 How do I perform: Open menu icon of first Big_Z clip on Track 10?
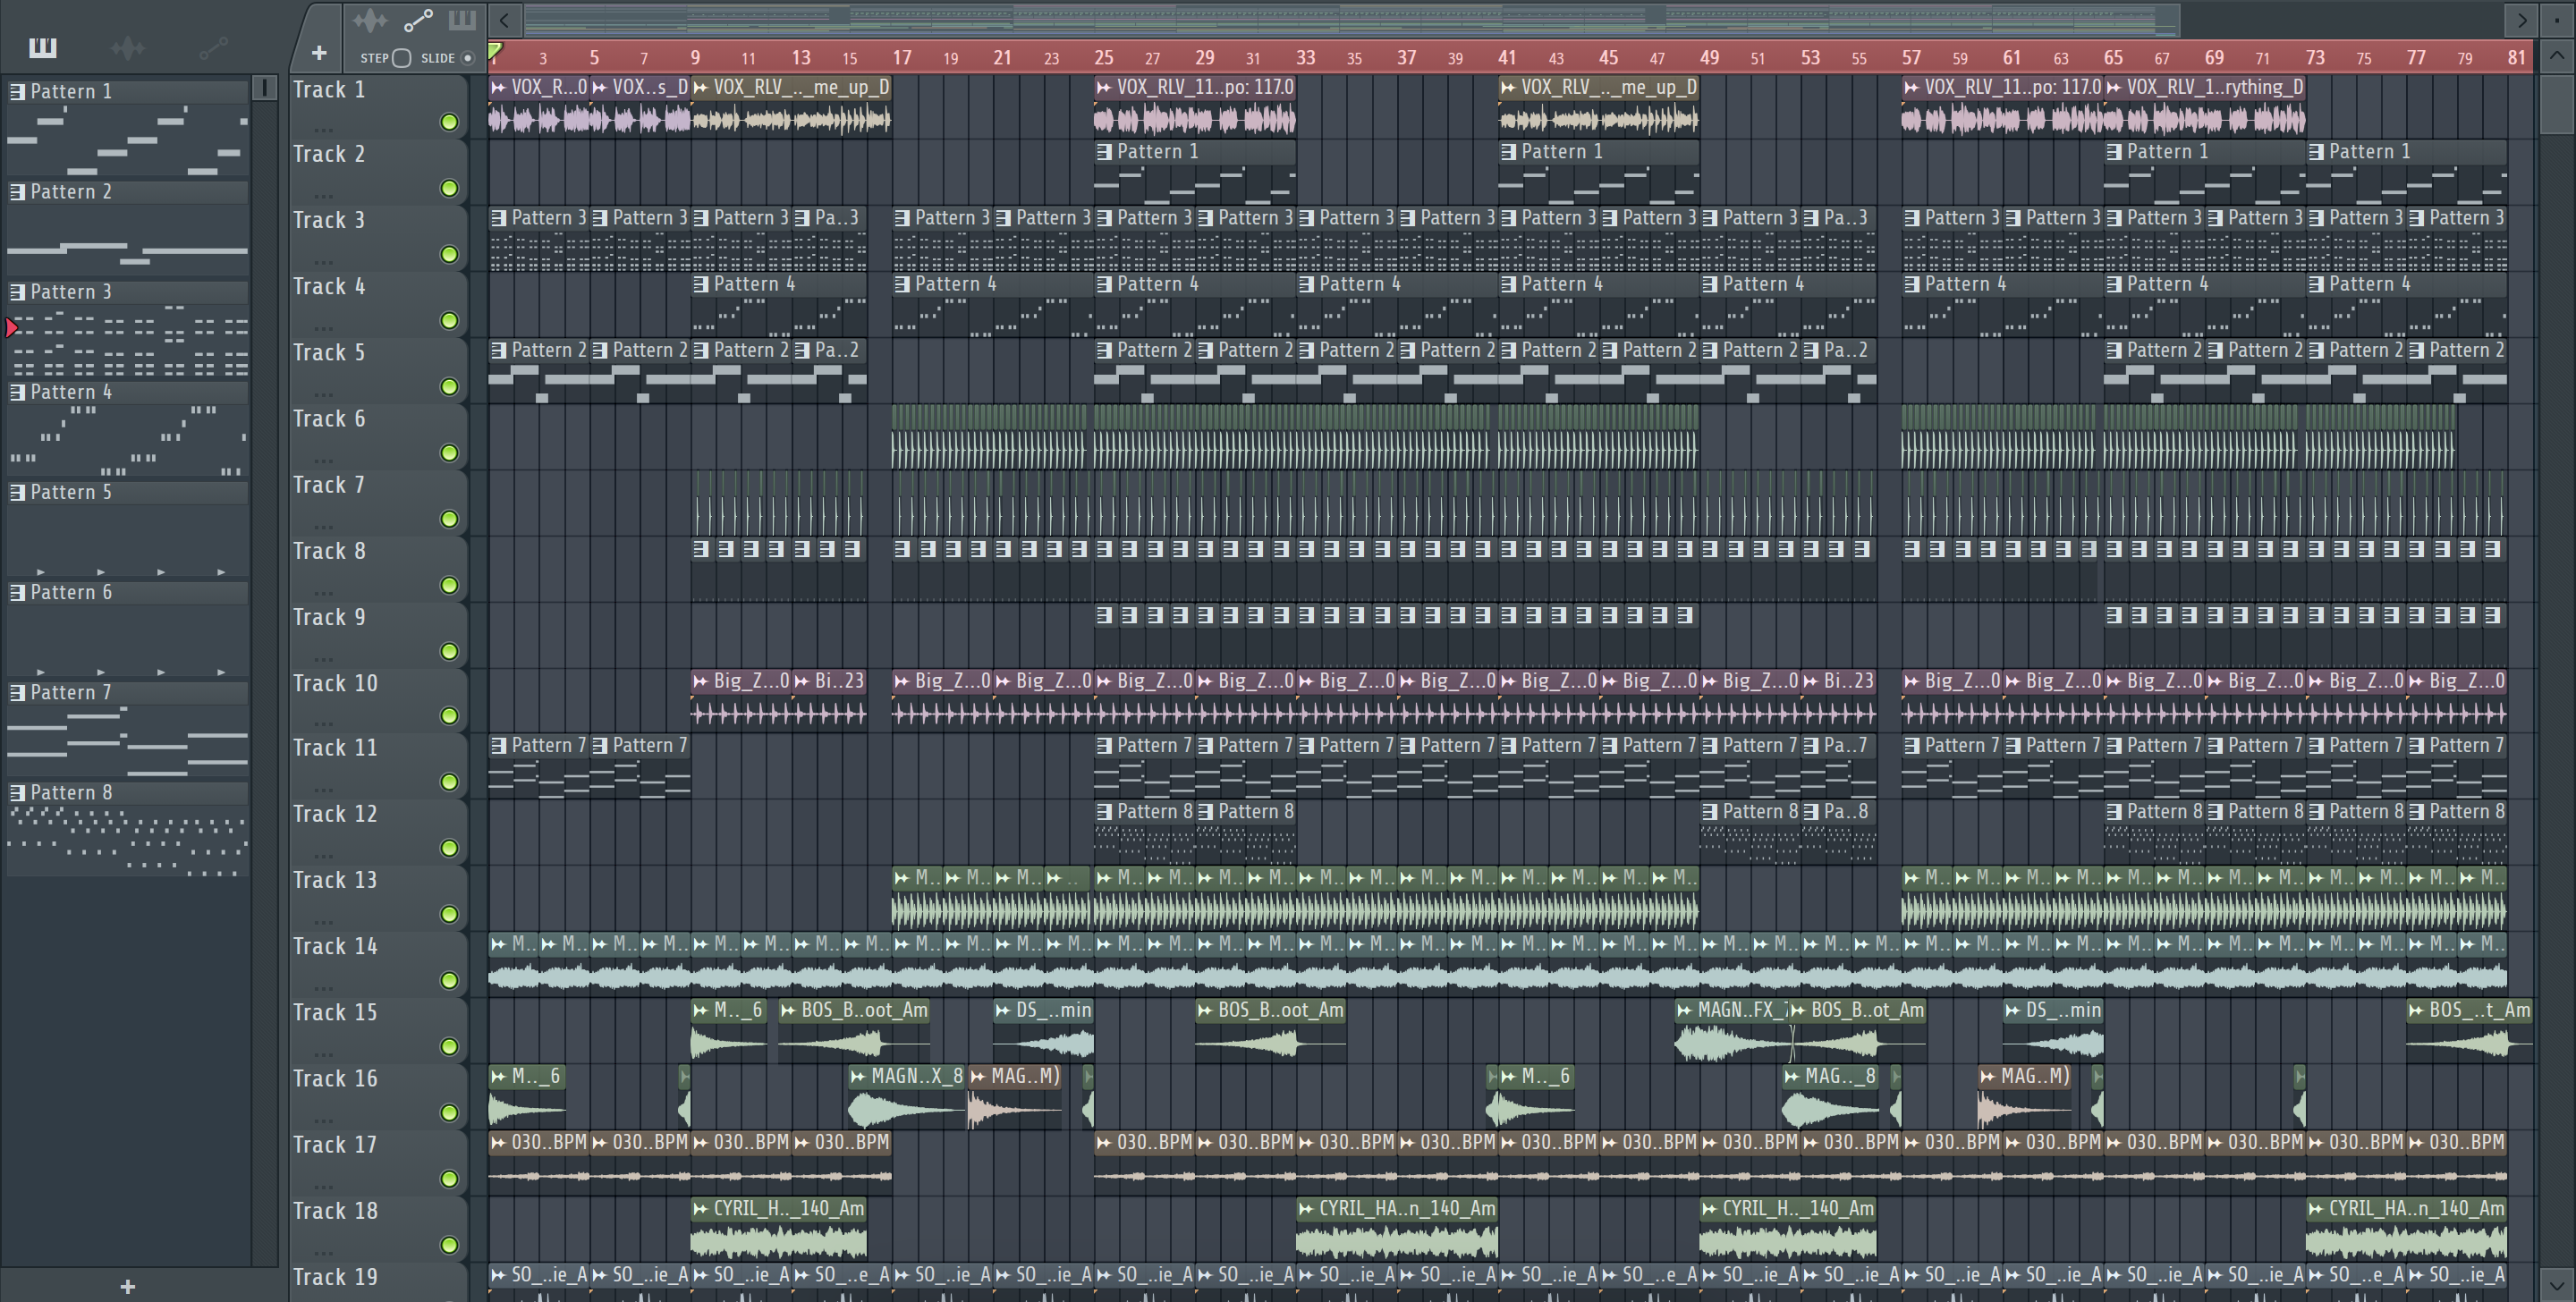tap(701, 681)
